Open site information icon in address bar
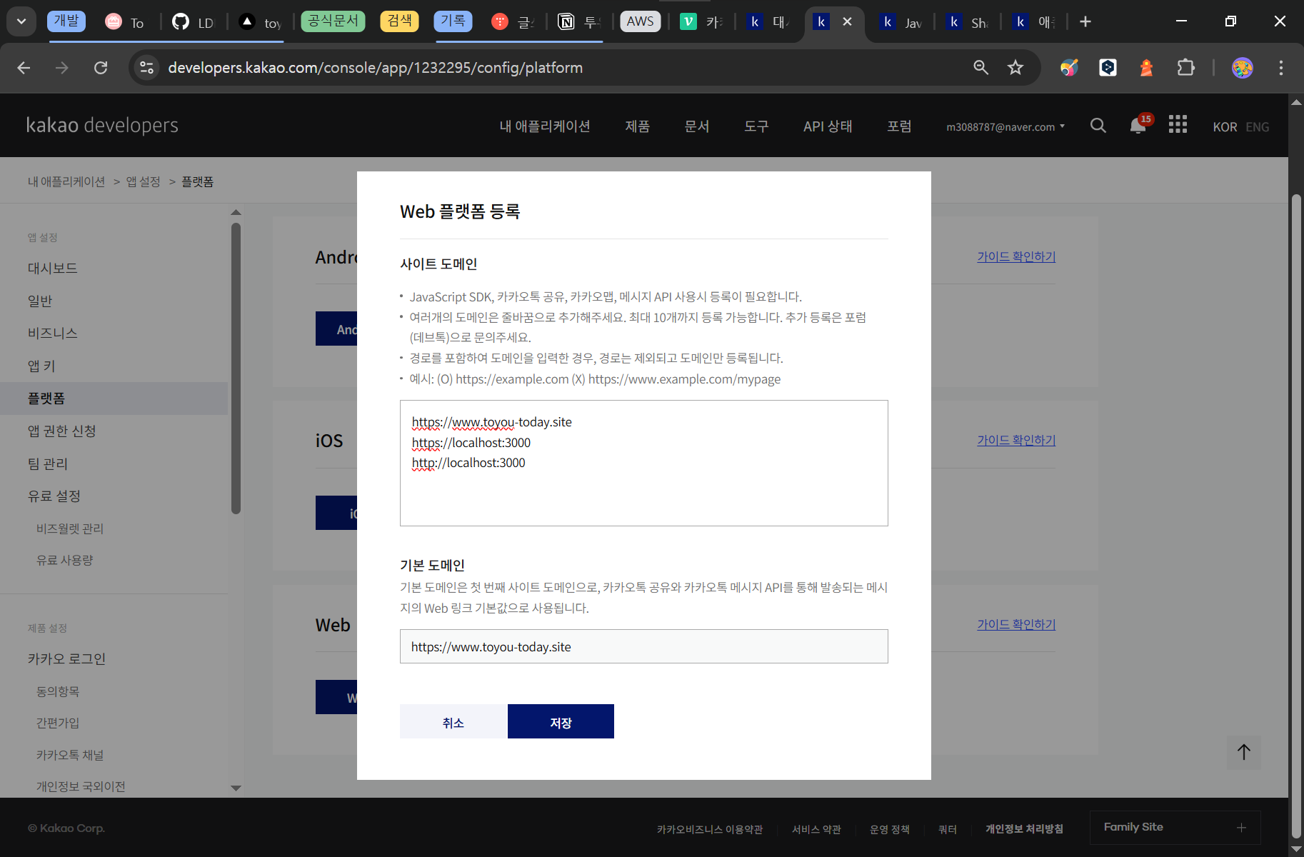This screenshot has width=1304, height=857. pyautogui.click(x=146, y=68)
